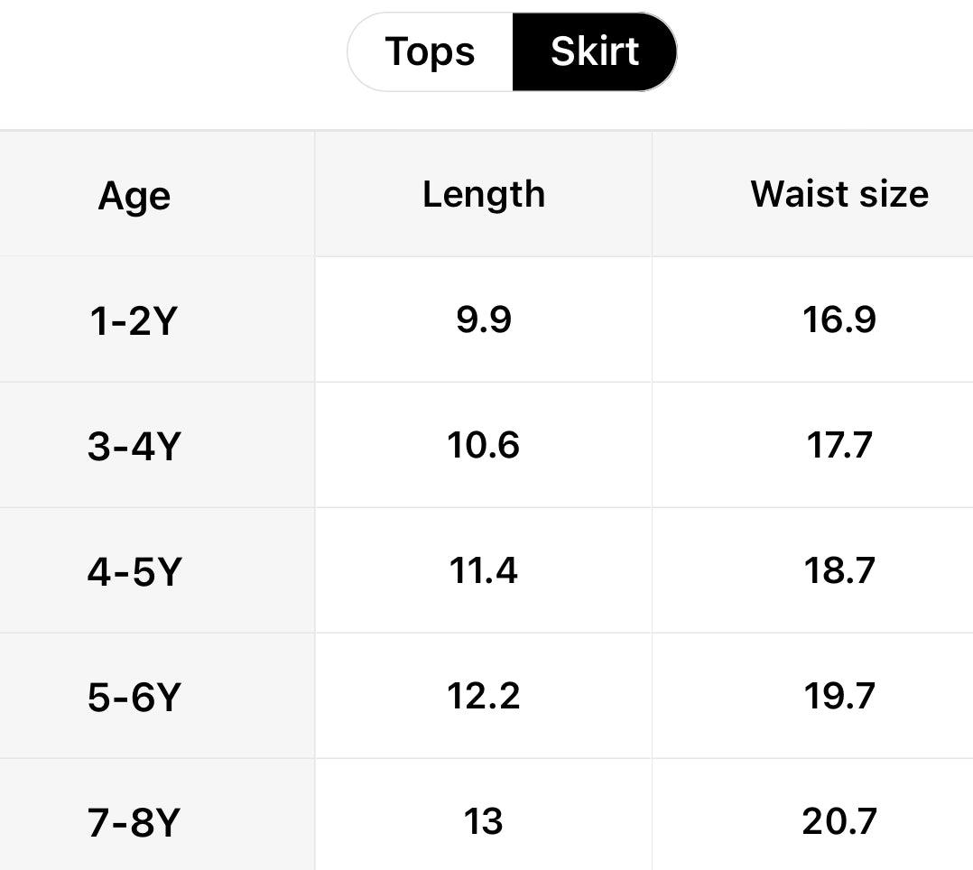This screenshot has height=870, width=973.
Task: Select the 7-8Y age row
Action: tap(134, 821)
